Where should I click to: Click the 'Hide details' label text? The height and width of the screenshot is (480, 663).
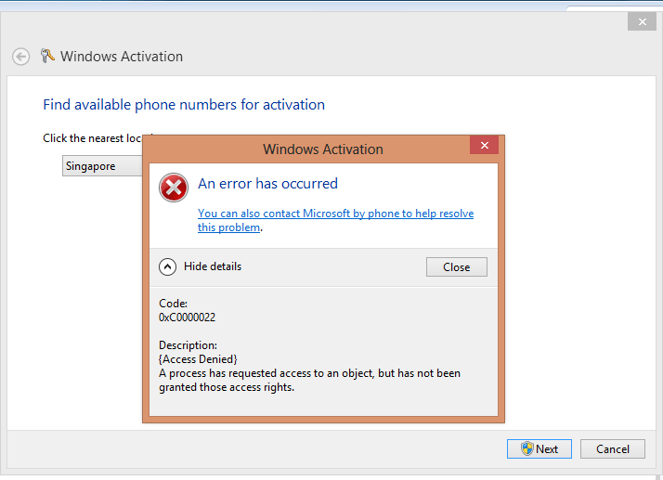click(213, 266)
